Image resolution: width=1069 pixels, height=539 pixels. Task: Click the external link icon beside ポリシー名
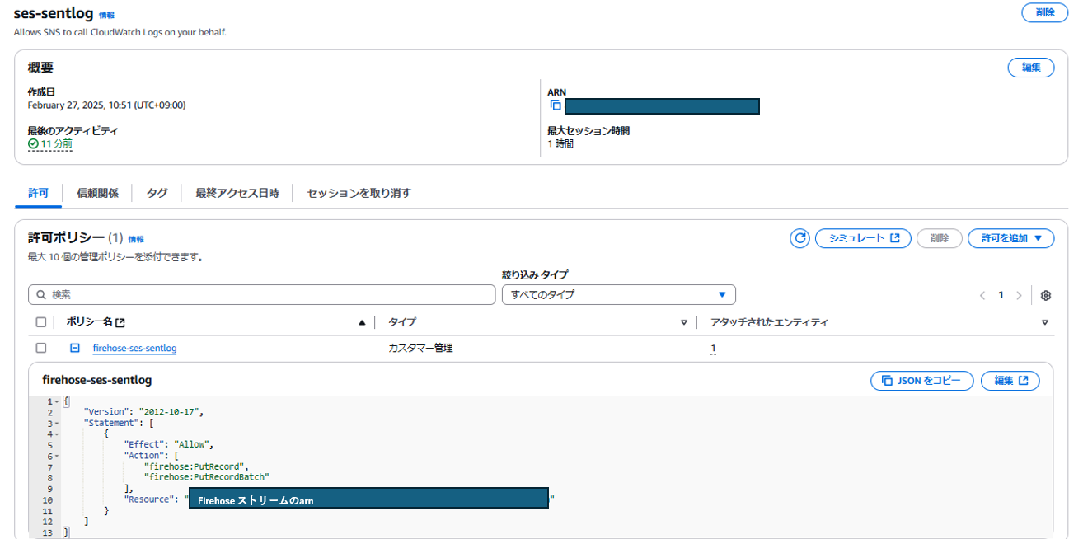tap(120, 323)
